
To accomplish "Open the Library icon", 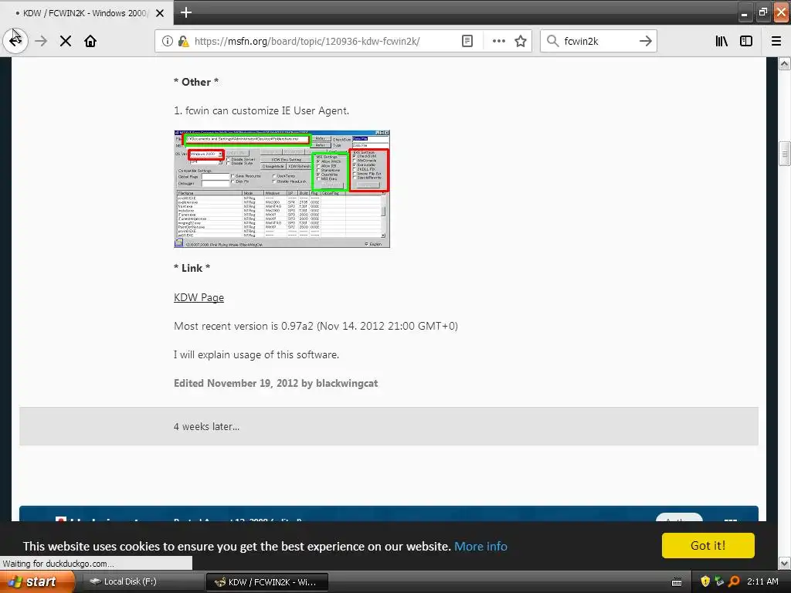I will click(x=721, y=41).
